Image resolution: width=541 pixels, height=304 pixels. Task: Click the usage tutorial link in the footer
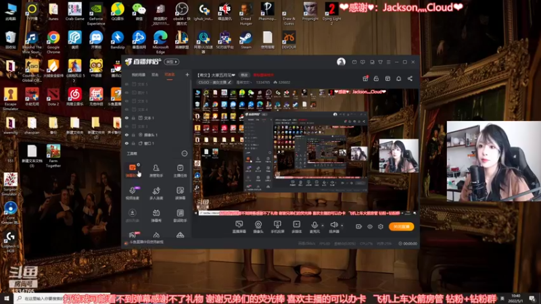146,242
